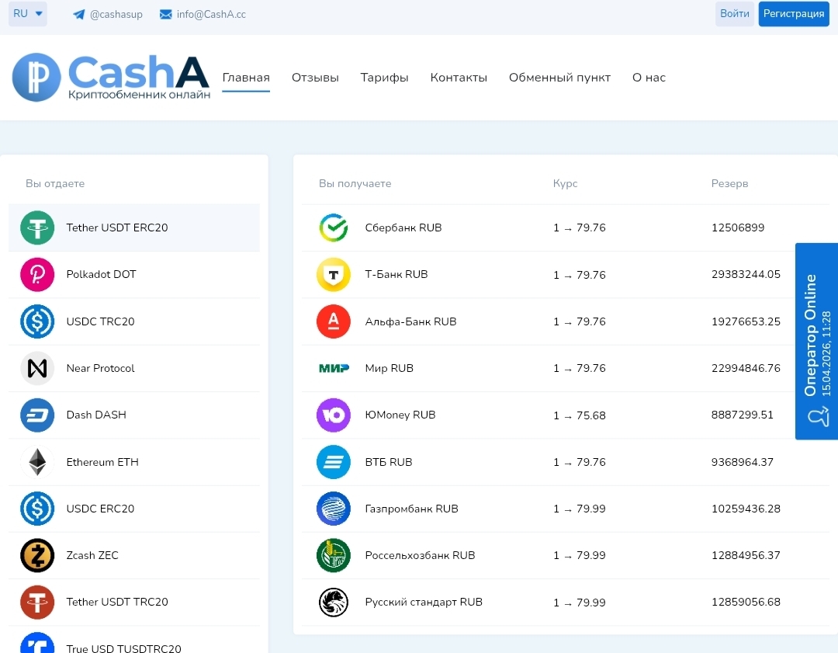
Task: Open the Оператор Online chat widget
Action: click(x=816, y=342)
